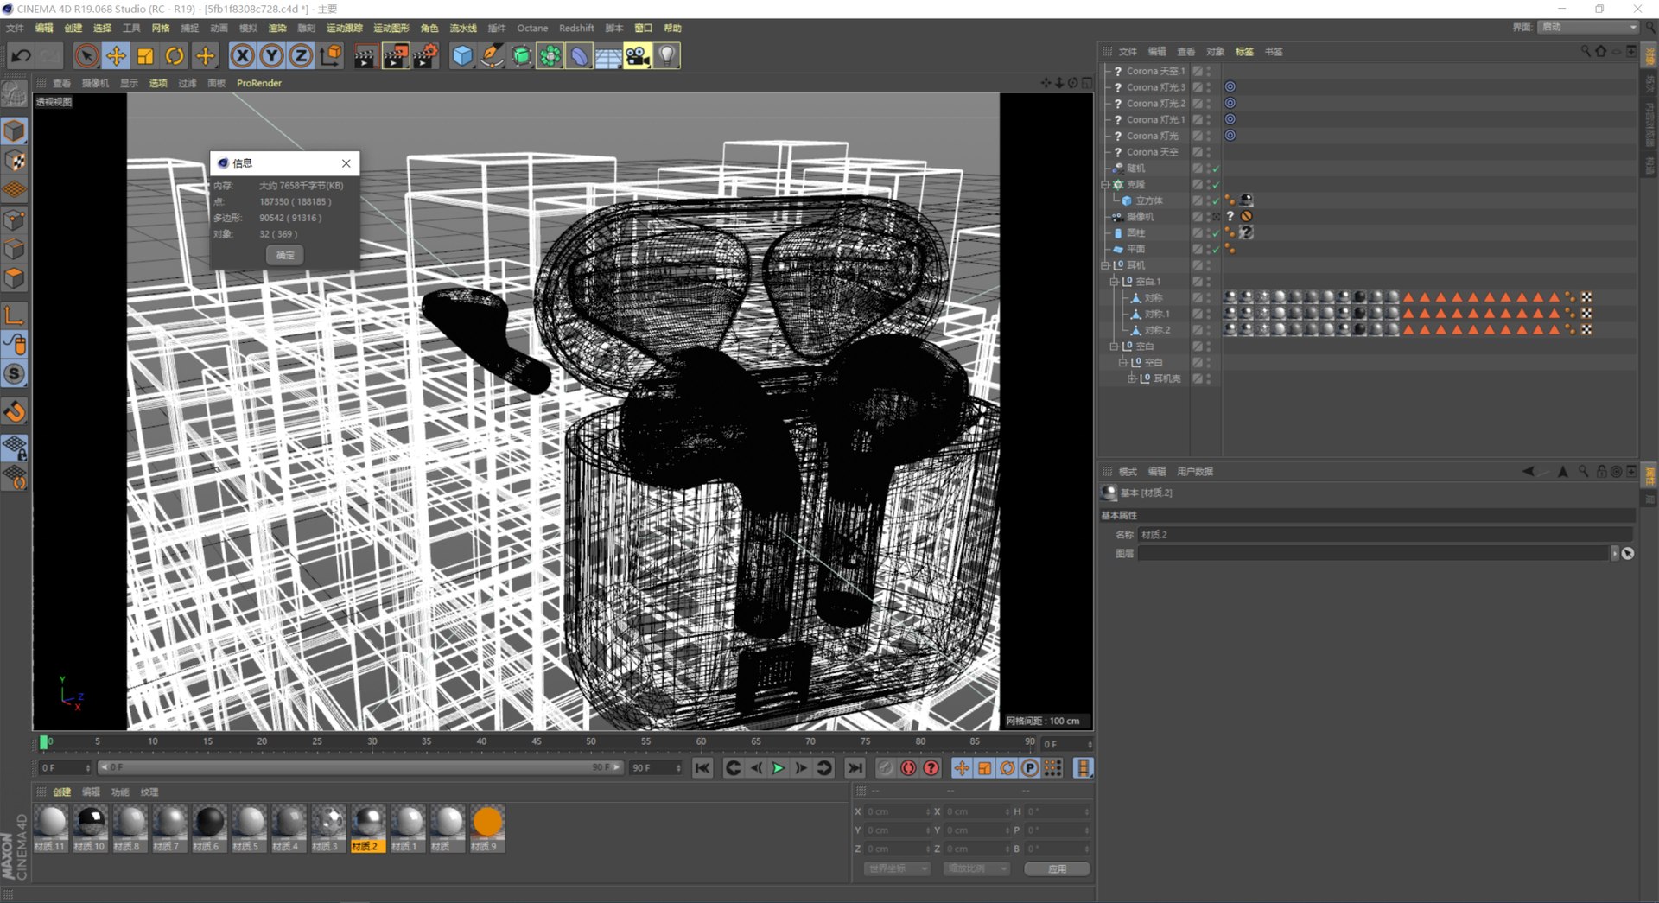
Task: Click the pen spline tool icon
Action: click(x=492, y=57)
